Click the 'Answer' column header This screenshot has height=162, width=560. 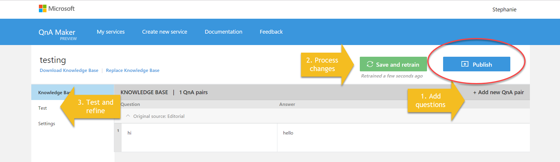coord(287,104)
